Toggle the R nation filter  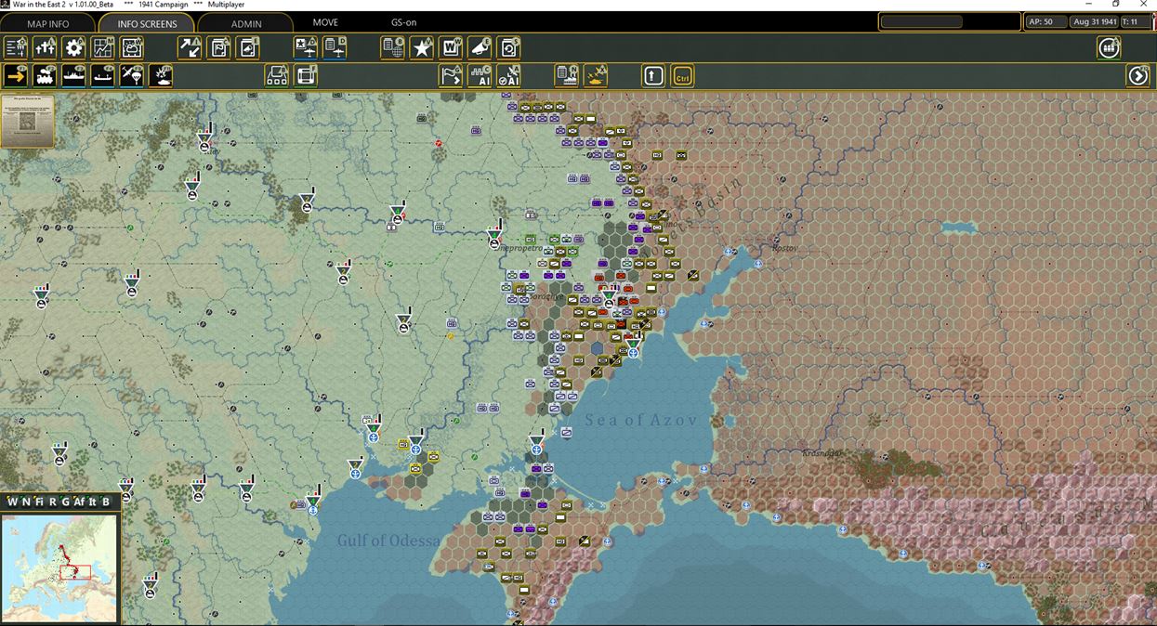tap(52, 502)
